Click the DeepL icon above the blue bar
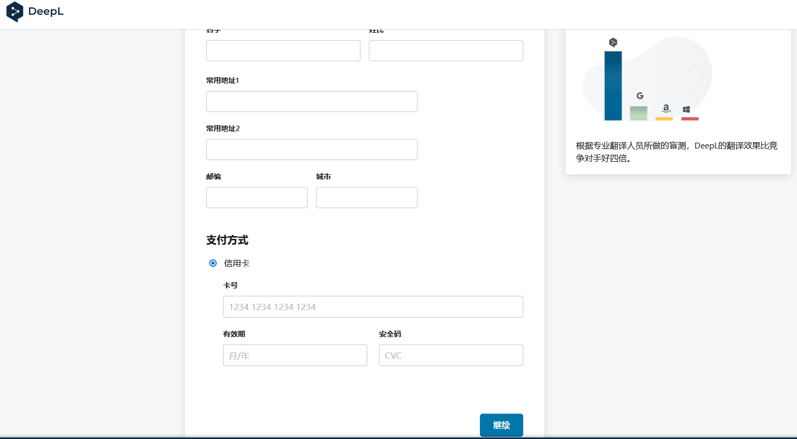 click(x=613, y=42)
